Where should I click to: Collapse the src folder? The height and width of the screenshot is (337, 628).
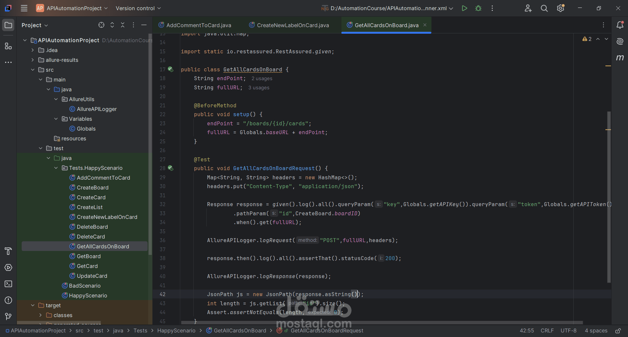pos(33,70)
